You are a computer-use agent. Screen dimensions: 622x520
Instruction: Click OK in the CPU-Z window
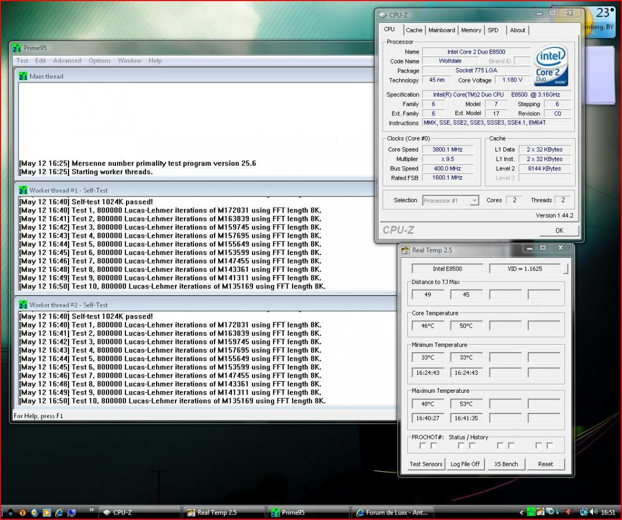[x=560, y=230]
